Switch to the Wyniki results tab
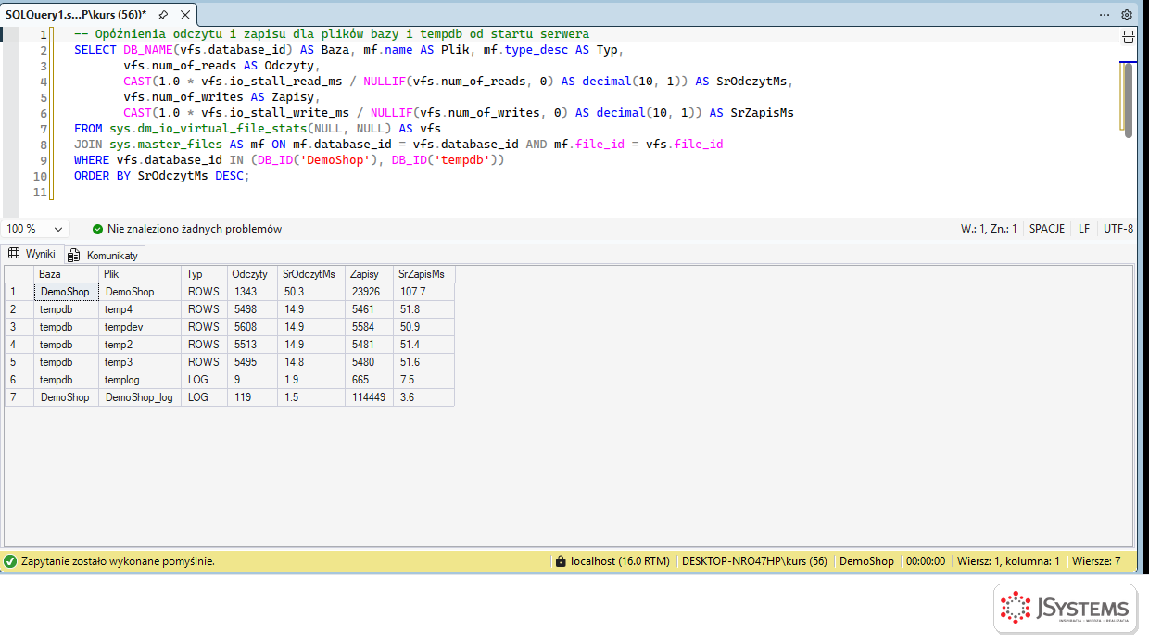The image size is (1149, 641). tap(32, 254)
